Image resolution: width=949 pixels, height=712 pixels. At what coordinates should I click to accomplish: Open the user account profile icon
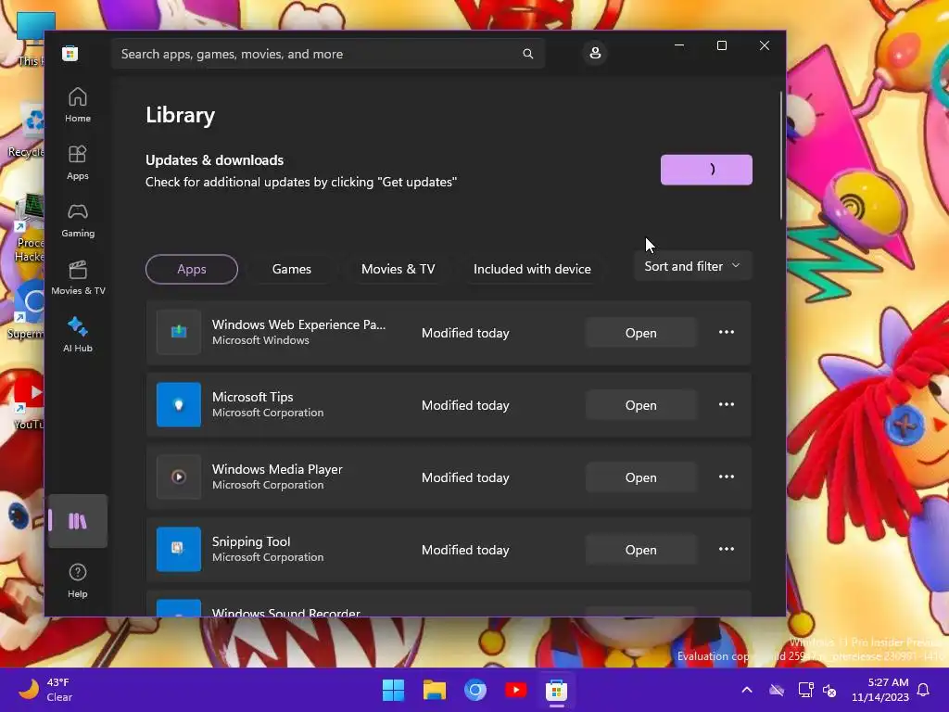click(x=595, y=53)
